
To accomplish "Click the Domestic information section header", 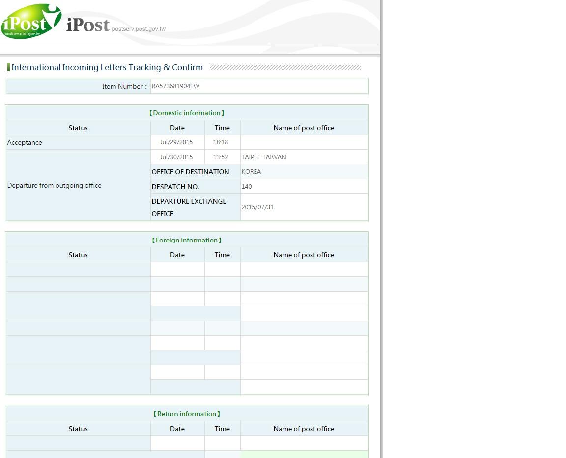I will tap(187, 113).
